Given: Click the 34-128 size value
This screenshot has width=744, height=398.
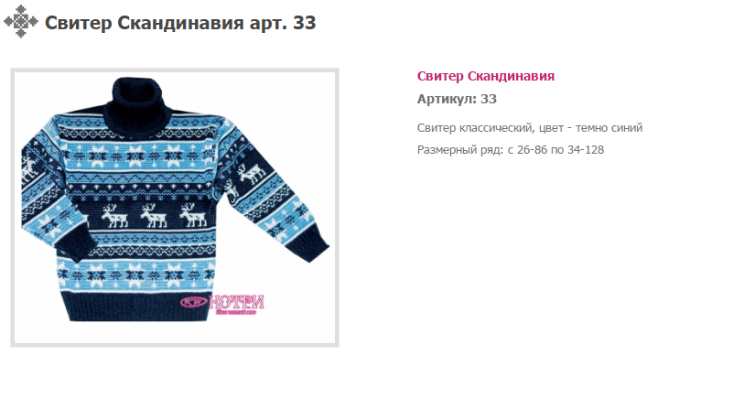Looking at the screenshot, I should click(x=586, y=150).
